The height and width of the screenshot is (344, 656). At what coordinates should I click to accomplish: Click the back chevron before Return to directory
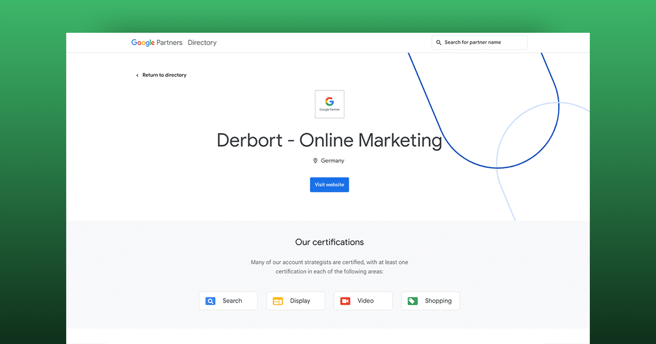click(137, 75)
